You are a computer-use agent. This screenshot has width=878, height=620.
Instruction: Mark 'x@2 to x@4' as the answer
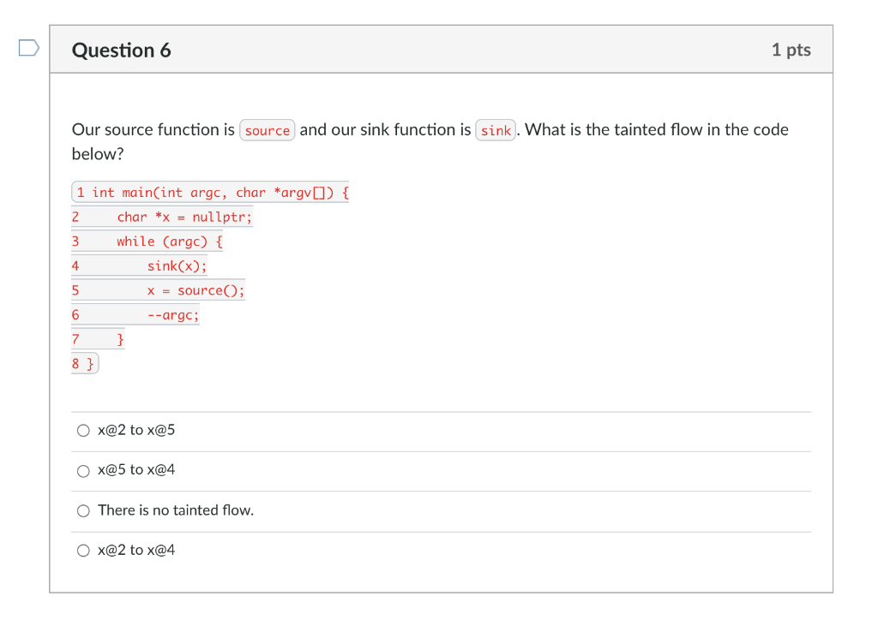tap(83, 551)
